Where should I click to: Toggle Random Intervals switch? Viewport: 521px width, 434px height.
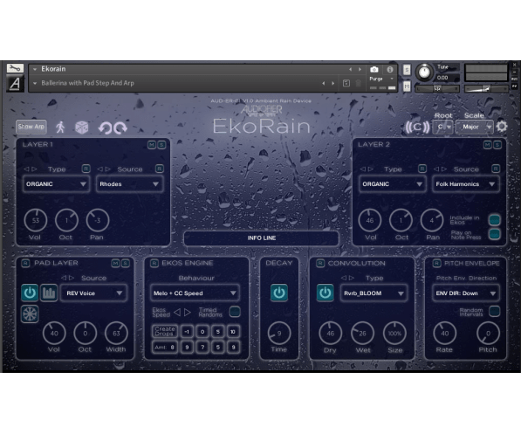point(495,311)
